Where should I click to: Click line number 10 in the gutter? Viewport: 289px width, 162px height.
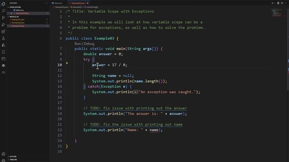60,65
